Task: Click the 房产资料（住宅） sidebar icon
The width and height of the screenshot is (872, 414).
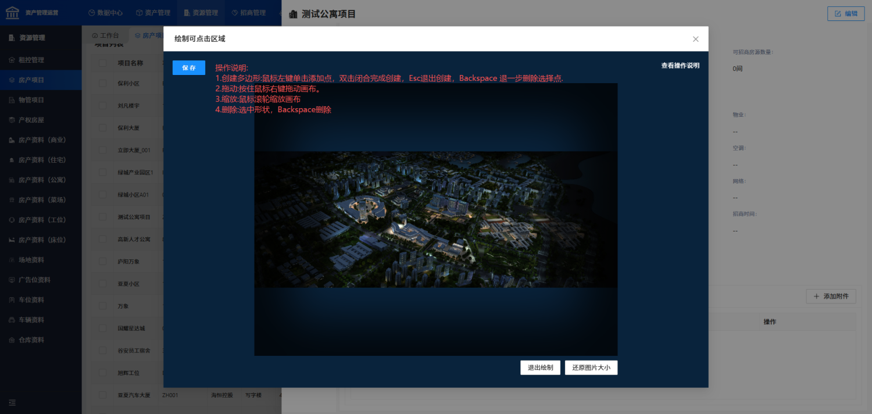Action: coord(12,160)
